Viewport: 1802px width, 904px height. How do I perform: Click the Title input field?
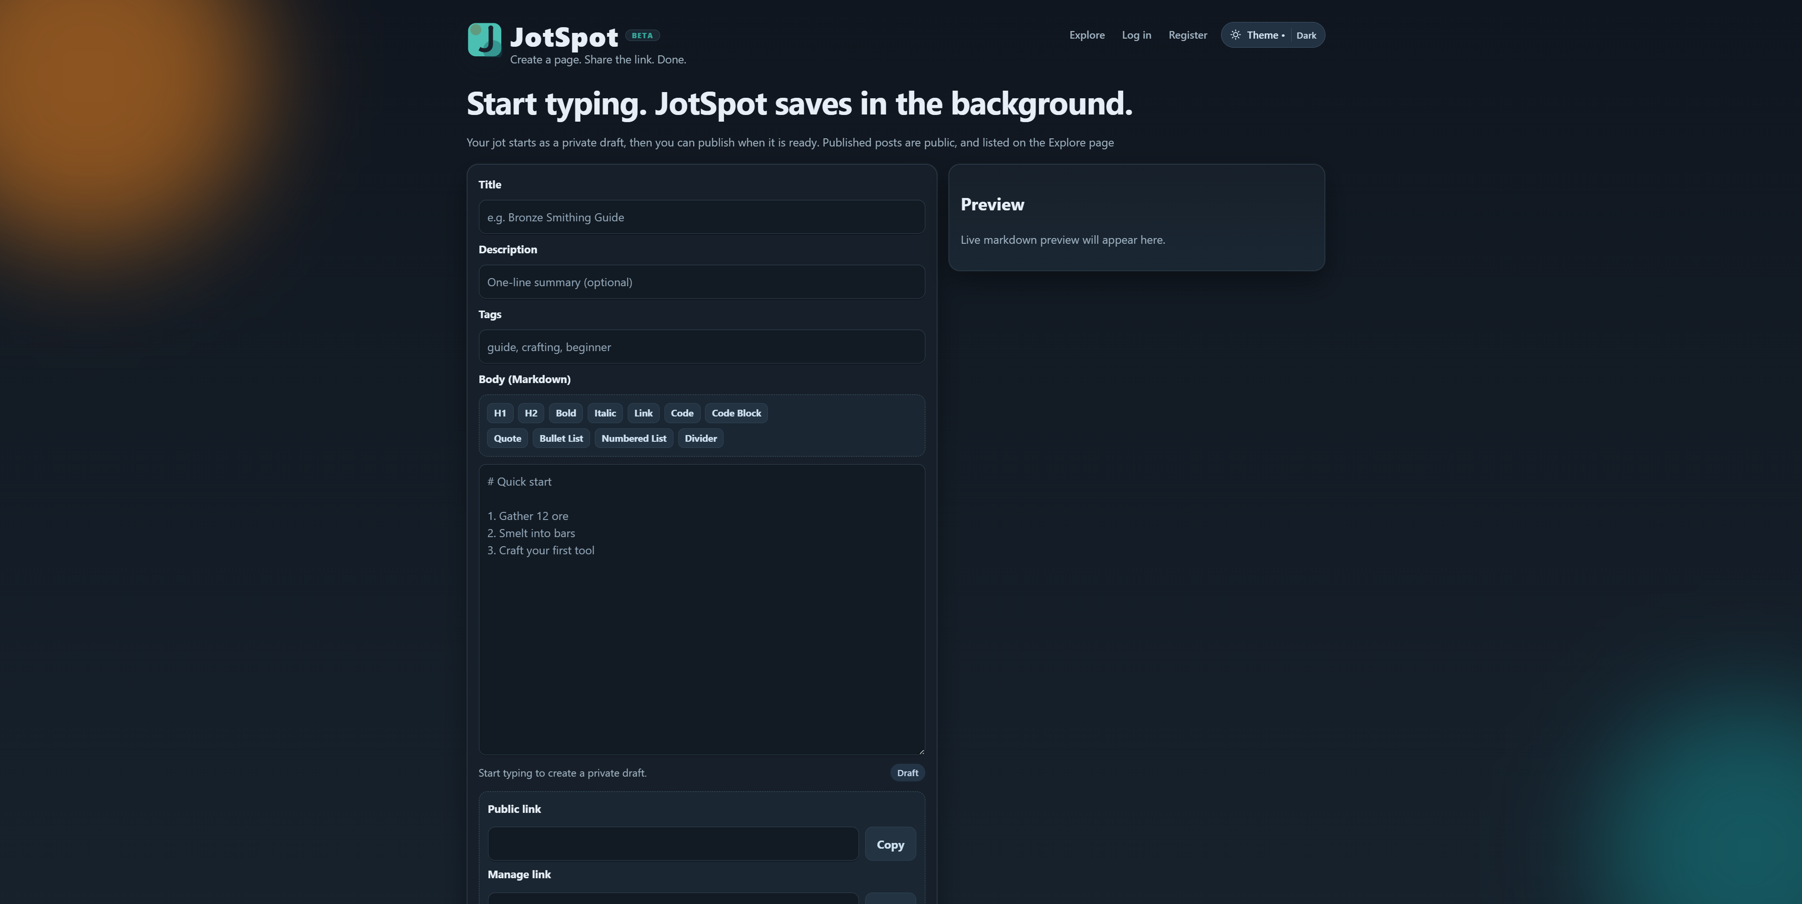pyautogui.click(x=701, y=217)
